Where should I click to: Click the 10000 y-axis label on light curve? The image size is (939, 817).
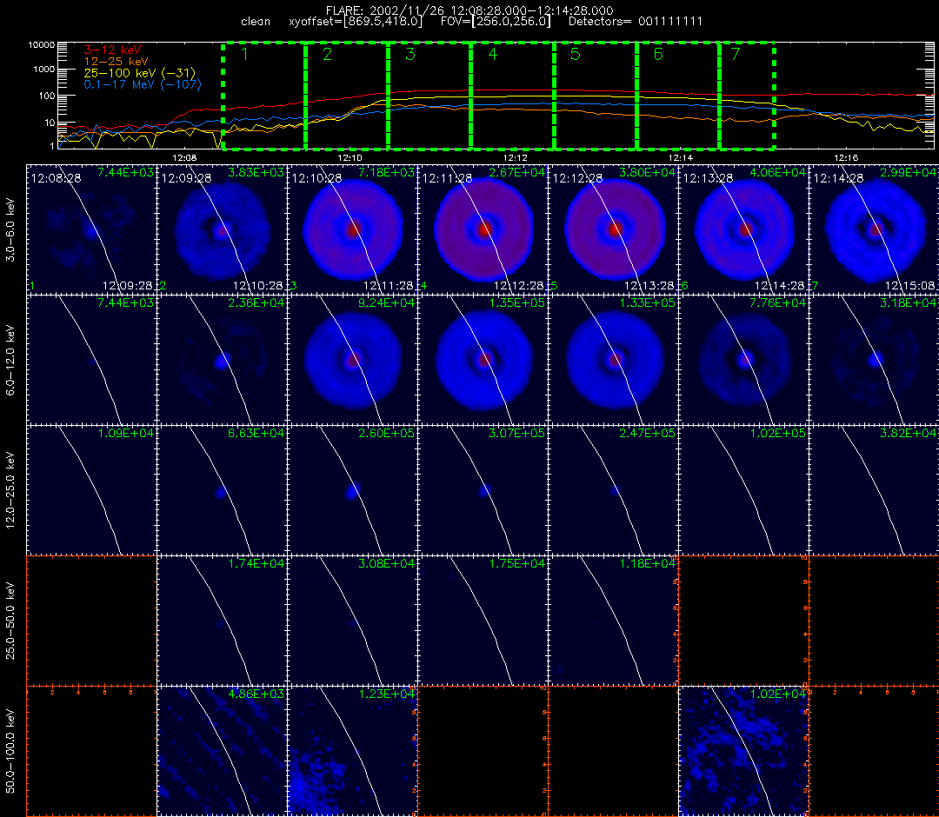click(x=42, y=45)
